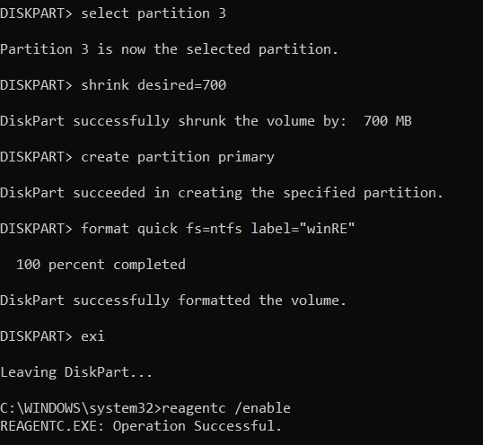
Task: Click the C:\WINDOWS\system32> prompt path
Action: point(81,408)
